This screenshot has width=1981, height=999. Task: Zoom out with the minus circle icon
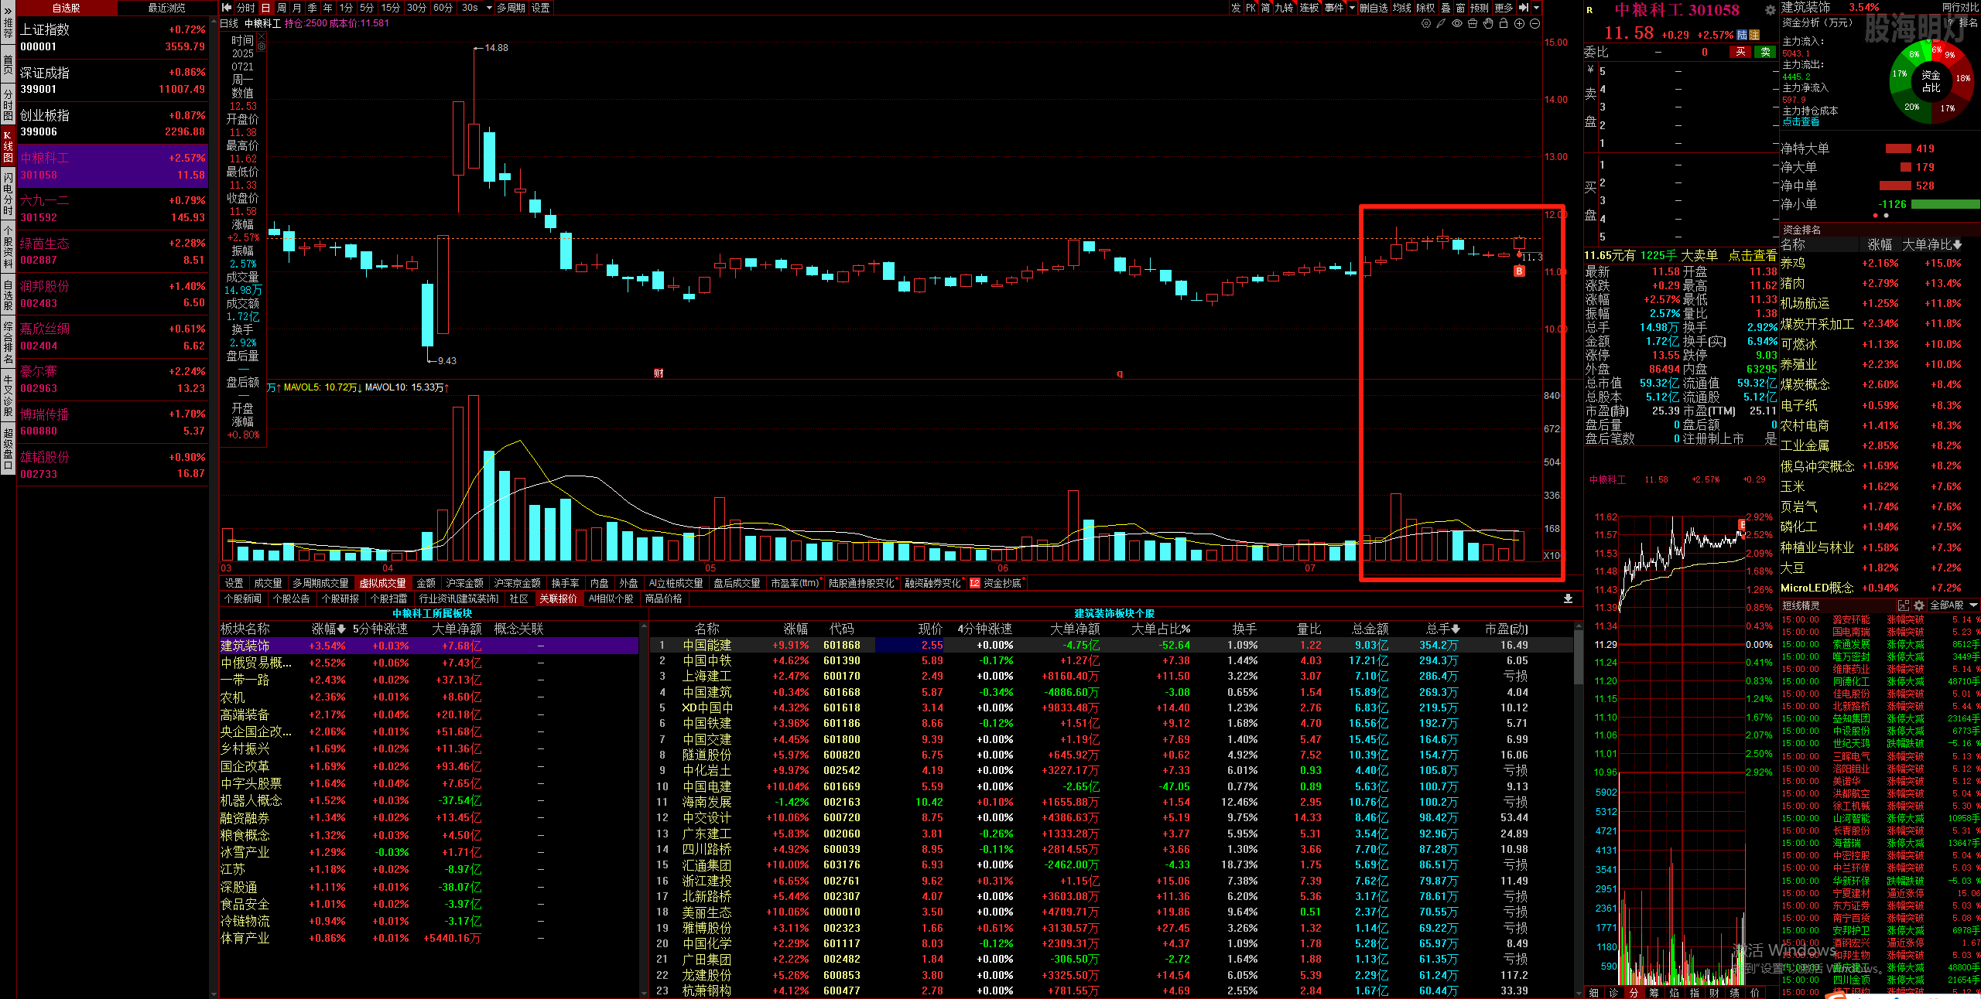click(1535, 24)
